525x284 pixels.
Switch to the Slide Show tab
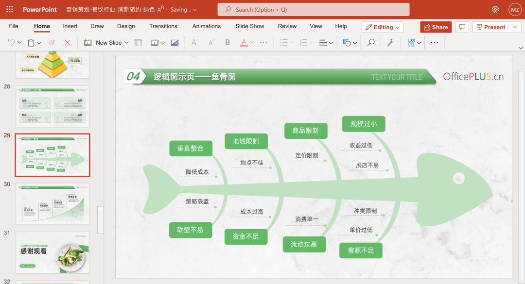249,26
